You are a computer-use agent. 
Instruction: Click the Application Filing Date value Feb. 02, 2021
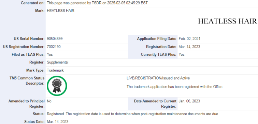click(189, 39)
